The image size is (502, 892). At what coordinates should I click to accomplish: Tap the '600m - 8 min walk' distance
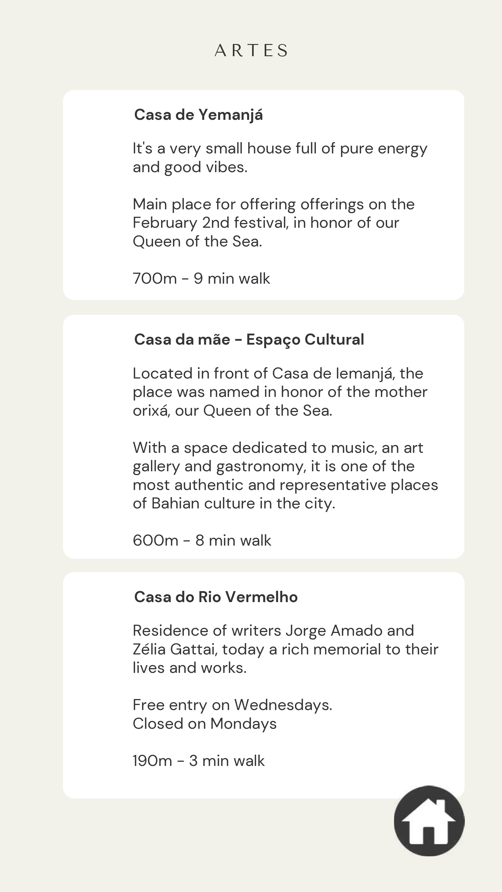point(202,540)
